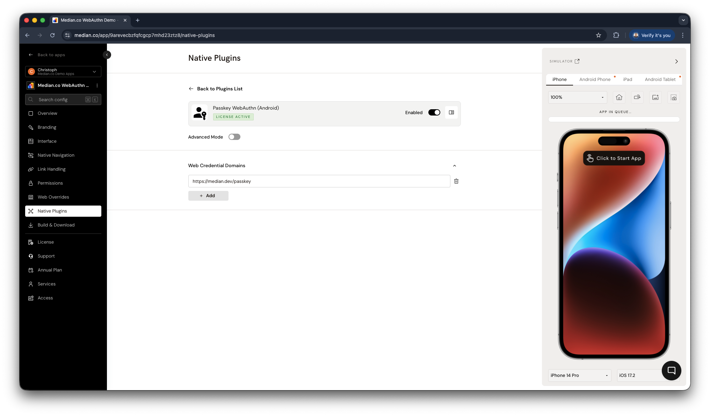Collapse the left sidebar with chevron button
Image resolution: width=710 pixels, height=416 pixels.
[107, 55]
